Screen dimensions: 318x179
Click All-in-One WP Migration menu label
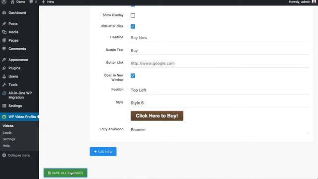pos(20,95)
